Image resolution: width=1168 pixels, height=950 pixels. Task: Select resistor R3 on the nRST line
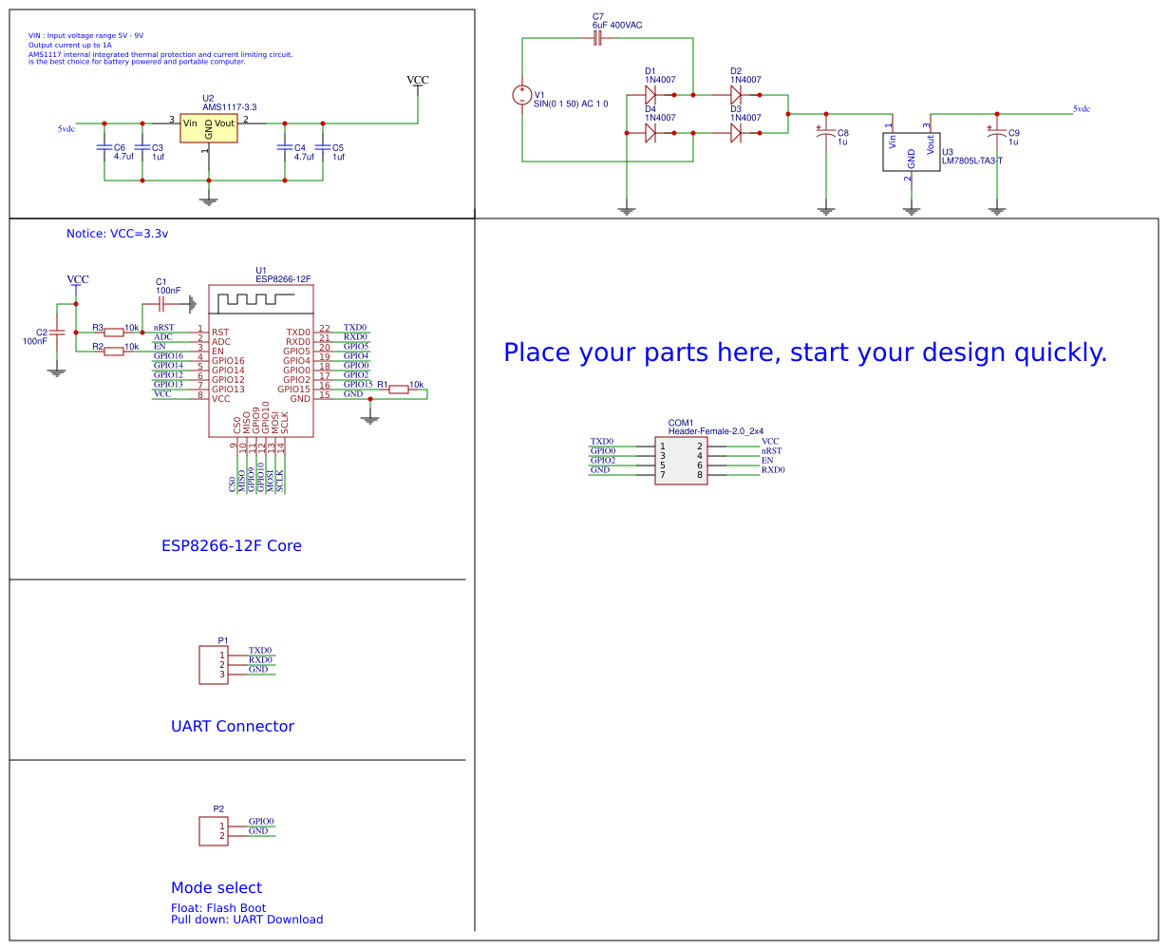(x=114, y=332)
